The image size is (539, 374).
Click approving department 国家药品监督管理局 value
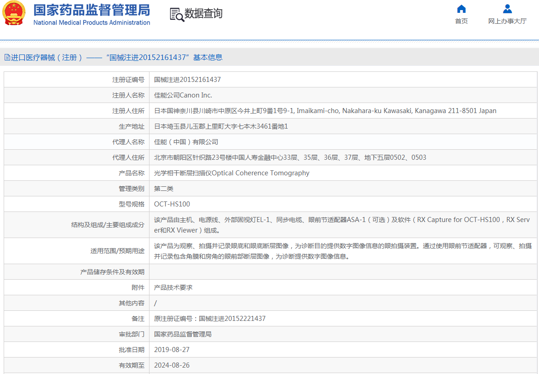pyautogui.click(x=183, y=334)
